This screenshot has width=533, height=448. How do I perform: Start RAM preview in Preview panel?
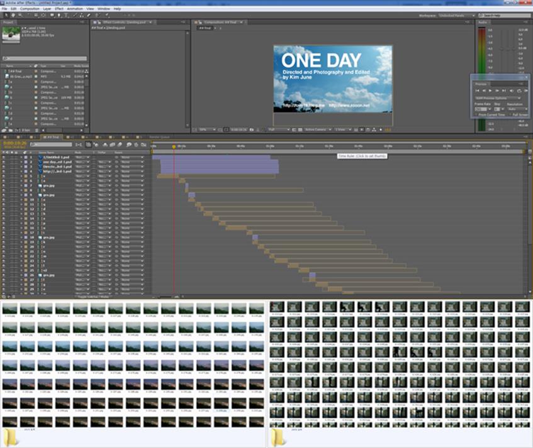coord(526,90)
